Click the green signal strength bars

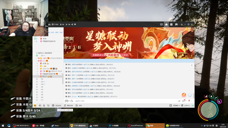click(x=193, y=106)
